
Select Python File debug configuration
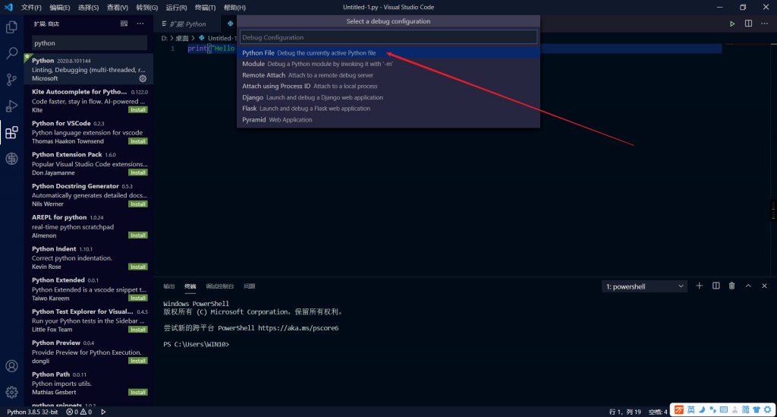[388, 53]
